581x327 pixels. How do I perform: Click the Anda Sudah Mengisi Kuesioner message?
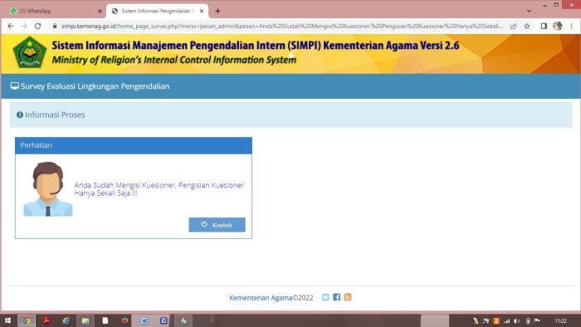pos(159,189)
